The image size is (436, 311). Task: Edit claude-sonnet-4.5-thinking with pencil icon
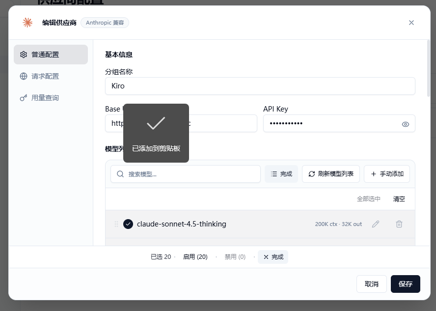point(376,224)
